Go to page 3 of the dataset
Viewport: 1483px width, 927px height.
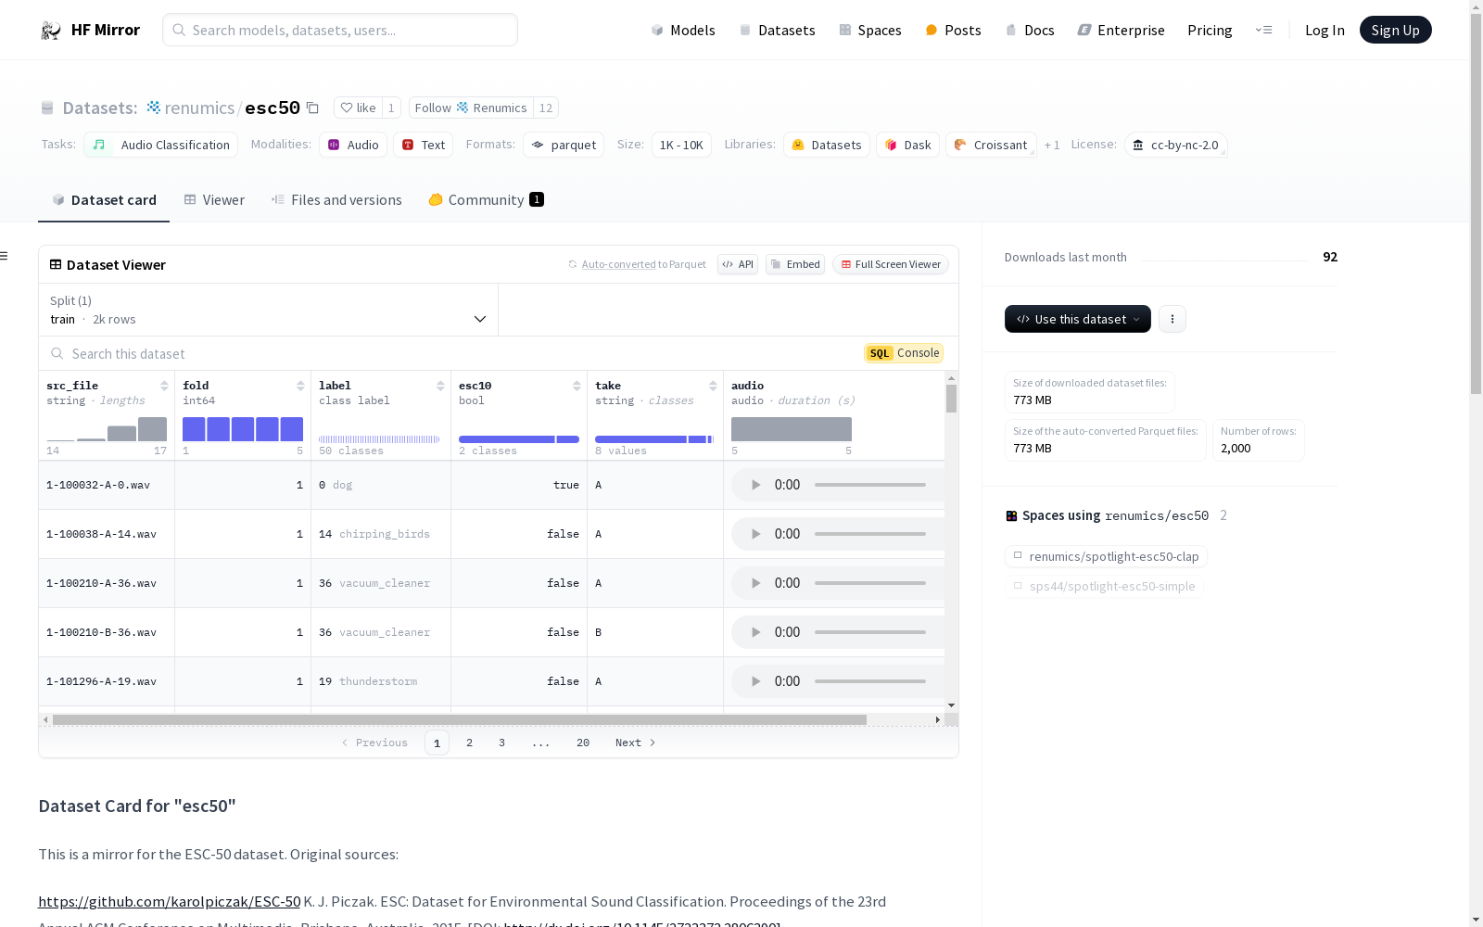[502, 743]
